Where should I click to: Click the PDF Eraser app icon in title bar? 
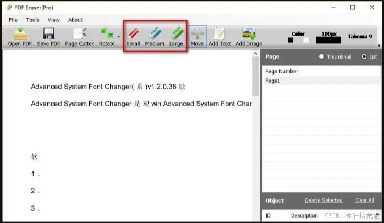9,8
